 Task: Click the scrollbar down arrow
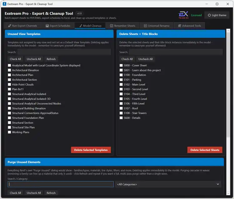[228, 193]
